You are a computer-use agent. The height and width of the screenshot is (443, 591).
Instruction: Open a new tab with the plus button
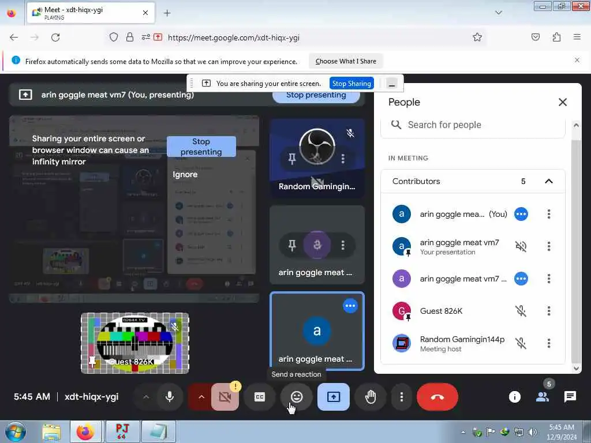[x=167, y=13]
